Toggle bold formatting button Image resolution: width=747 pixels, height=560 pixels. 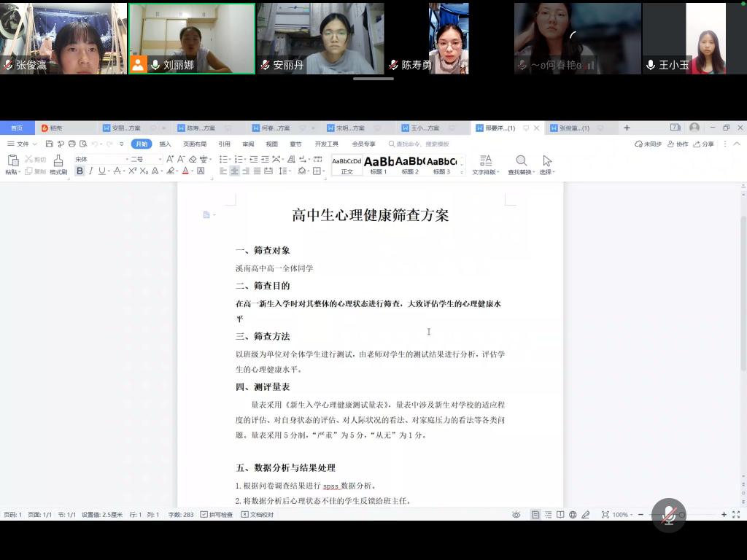click(80, 171)
